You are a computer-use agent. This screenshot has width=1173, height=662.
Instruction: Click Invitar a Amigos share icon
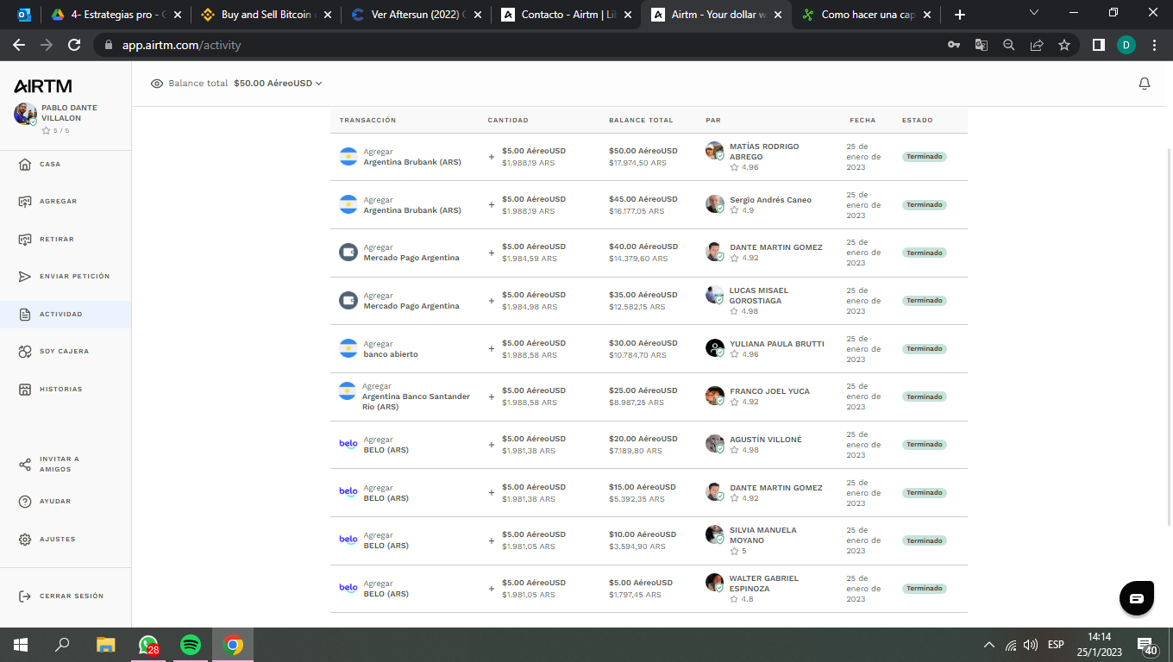25,465
